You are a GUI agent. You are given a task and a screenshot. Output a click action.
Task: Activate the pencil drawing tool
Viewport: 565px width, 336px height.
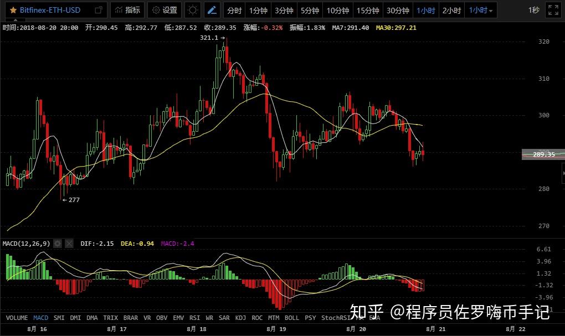[212, 10]
